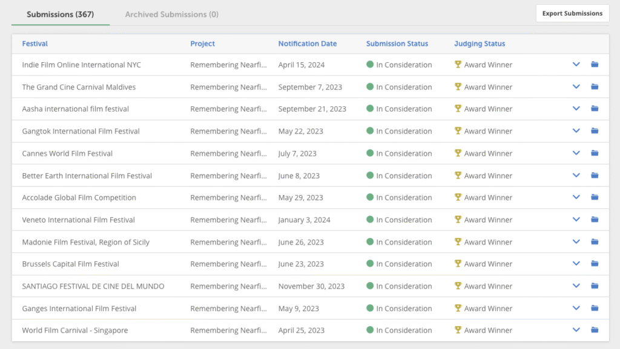
Task: Click folder icon for Veneto International Film Festival
Action: 595,220
